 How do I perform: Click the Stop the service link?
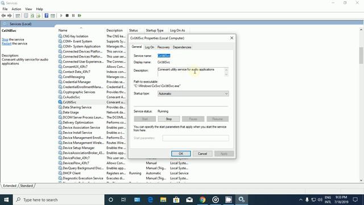(x=5, y=39)
